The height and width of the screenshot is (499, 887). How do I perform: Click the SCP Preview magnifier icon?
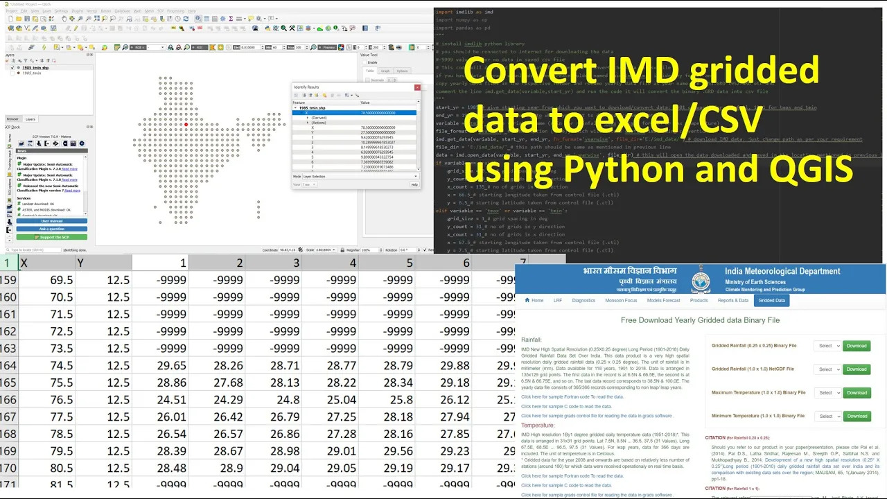[x=313, y=48]
